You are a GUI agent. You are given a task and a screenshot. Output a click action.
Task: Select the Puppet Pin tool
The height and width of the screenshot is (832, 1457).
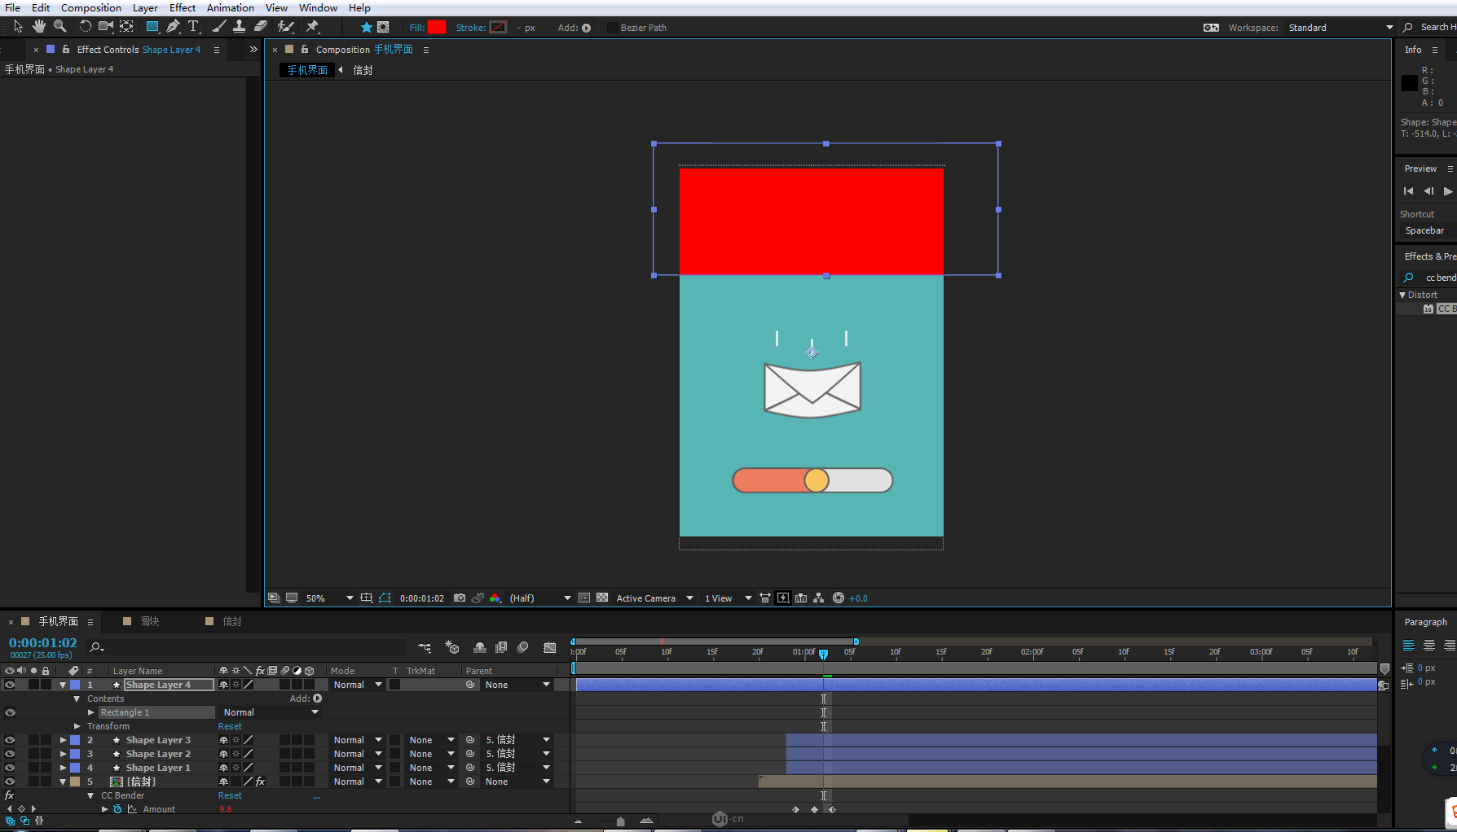click(312, 27)
